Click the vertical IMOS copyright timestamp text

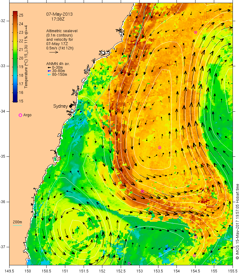click(237, 221)
